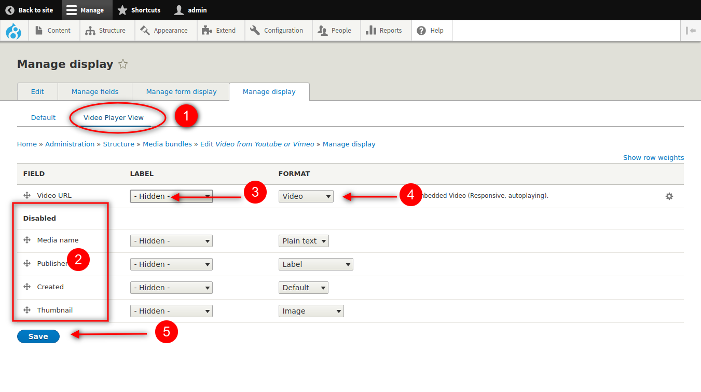Add this page to shortcuts with star icon
Image resolution: width=701 pixels, height=392 pixels.
pos(123,64)
